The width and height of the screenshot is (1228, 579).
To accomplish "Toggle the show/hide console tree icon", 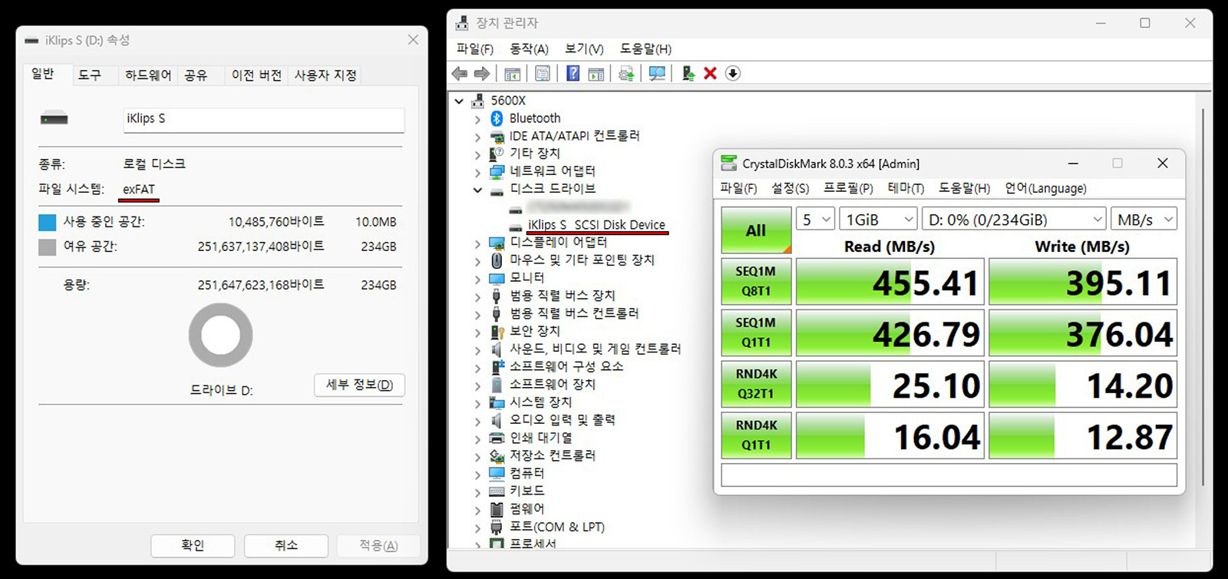I will tap(512, 74).
